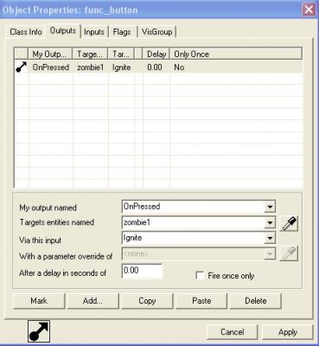Delete the selected output
Image resolution: width=319 pixels, height=346 pixels.
(x=255, y=301)
